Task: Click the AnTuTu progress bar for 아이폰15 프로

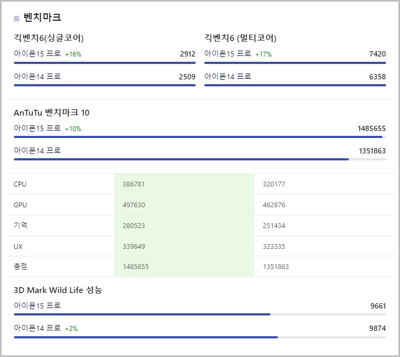Action: 200,137
